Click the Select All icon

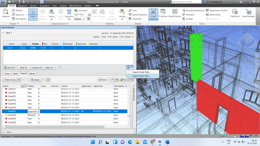51,12
